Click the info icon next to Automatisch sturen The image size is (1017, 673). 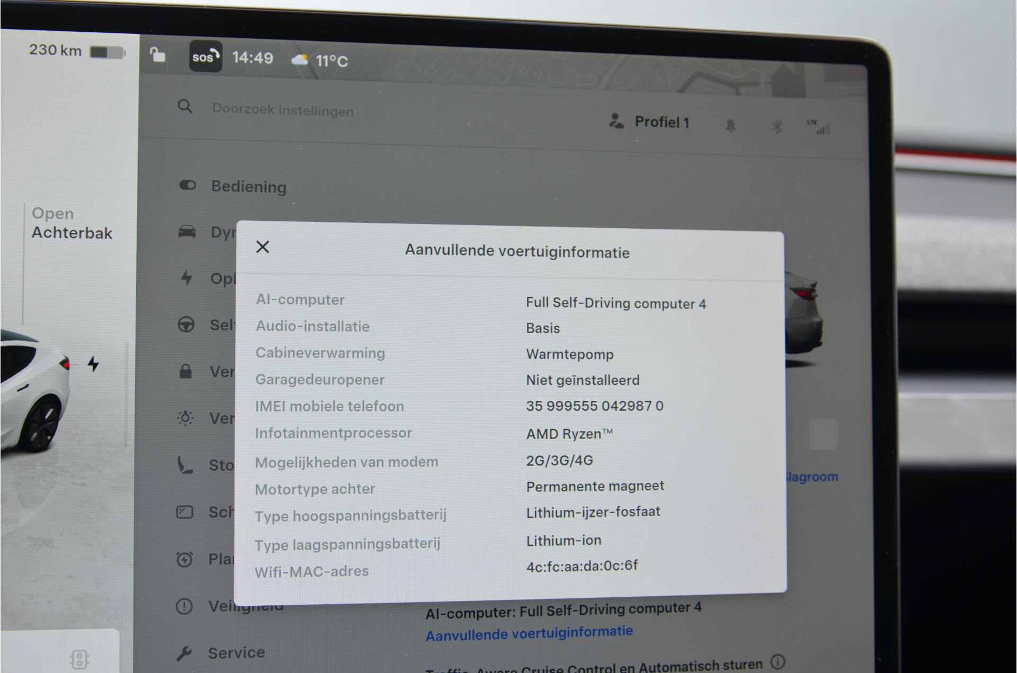pyautogui.click(x=778, y=661)
